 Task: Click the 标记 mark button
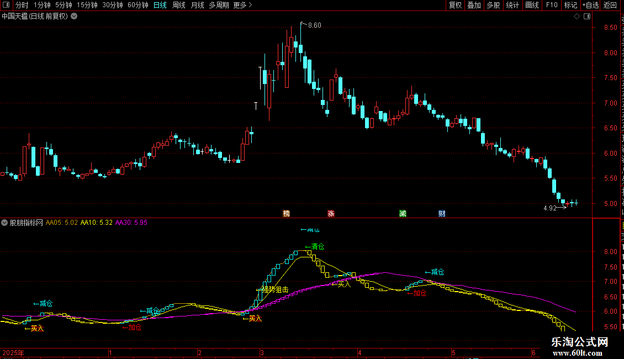click(x=570, y=5)
